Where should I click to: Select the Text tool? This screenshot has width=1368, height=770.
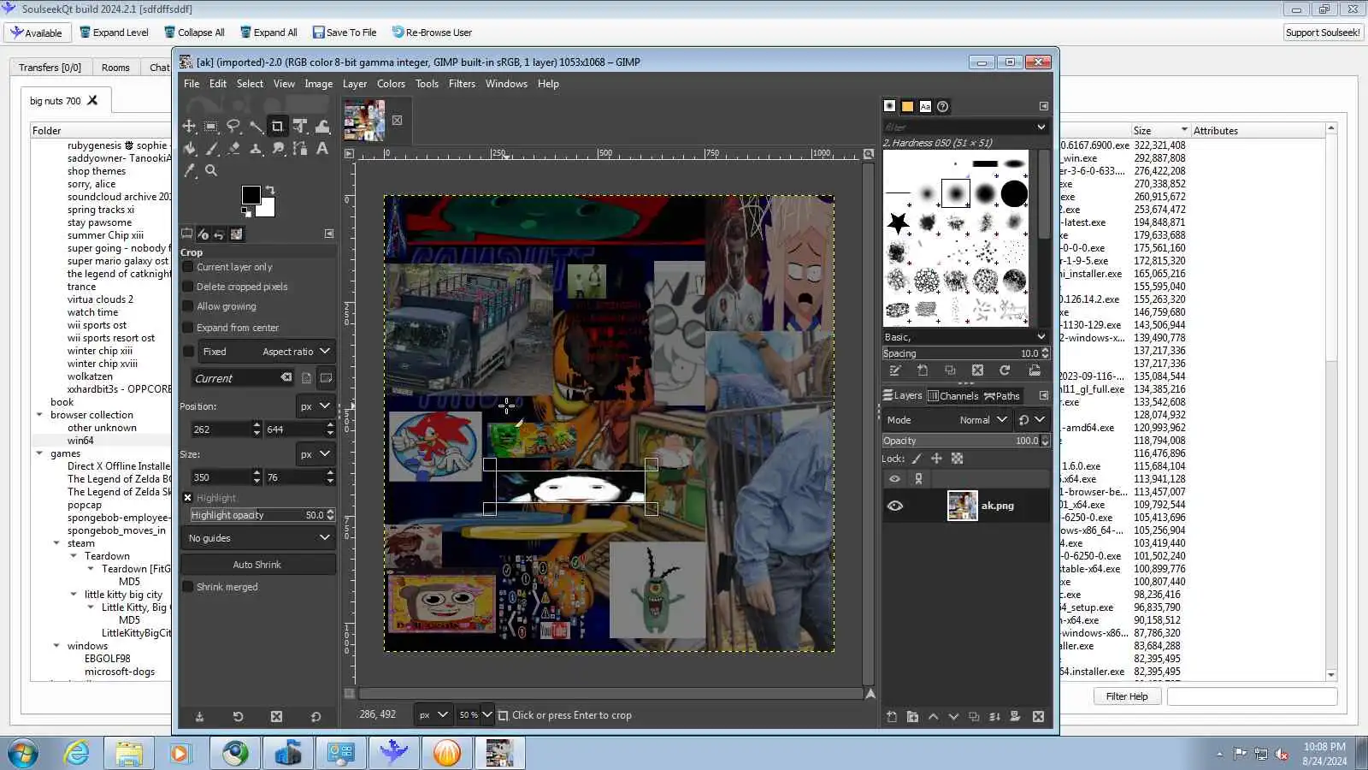coord(322,149)
